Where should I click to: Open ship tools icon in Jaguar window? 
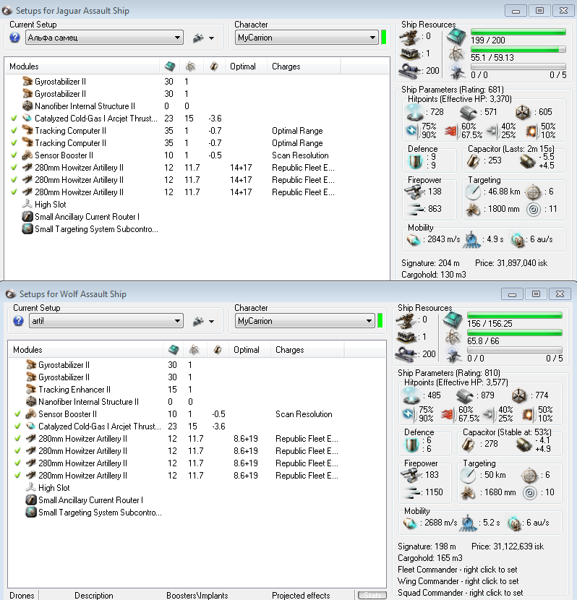[198, 38]
